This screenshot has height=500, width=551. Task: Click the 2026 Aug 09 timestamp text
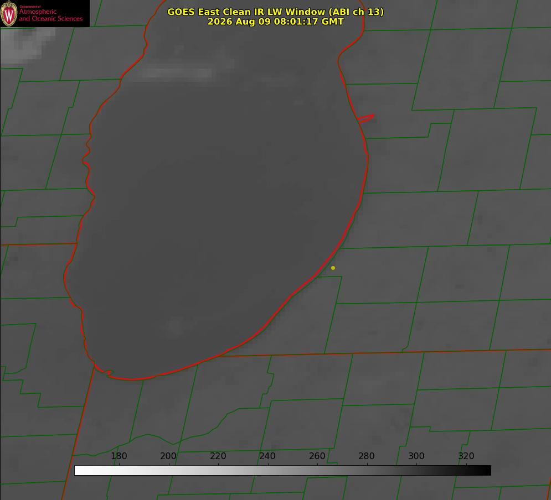pyautogui.click(x=276, y=22)
